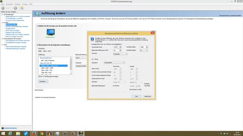Open the Standard Automatisch dropdown
This screenshot has width=243, height=136.
click(x=114, y=63)
